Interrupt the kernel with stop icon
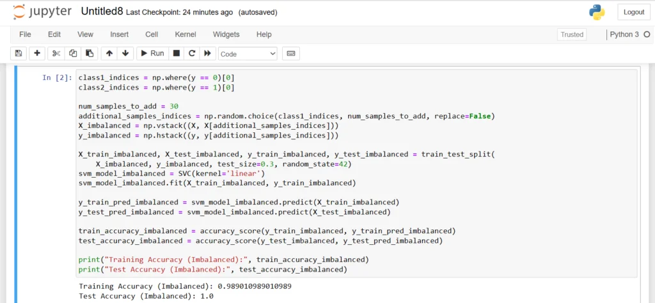Screen dimensions: 655x303 tap(177, 54)
